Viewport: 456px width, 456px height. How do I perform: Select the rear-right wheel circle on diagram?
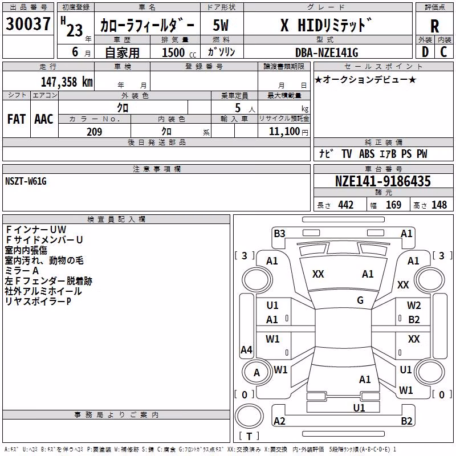429,373
